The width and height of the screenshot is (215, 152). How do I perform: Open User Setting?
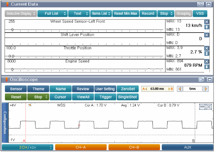(105, 89)
